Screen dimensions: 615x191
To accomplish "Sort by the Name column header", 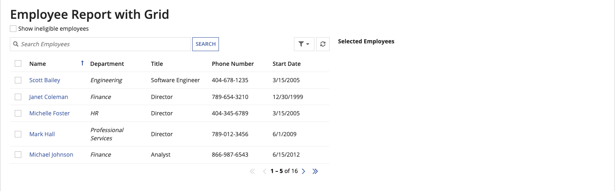I will pyautogui.click(x=38, y=64).
